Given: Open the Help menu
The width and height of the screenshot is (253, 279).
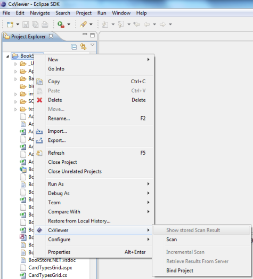Looking at the screenshot, I should [x=142, y=13].
